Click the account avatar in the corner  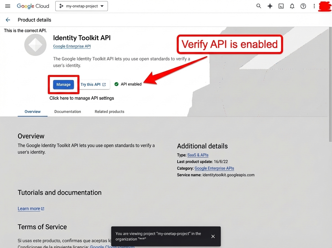[324, 6]
